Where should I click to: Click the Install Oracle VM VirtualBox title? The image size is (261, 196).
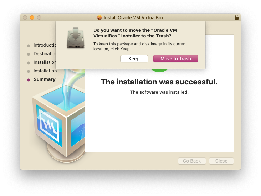click(134, 17)
